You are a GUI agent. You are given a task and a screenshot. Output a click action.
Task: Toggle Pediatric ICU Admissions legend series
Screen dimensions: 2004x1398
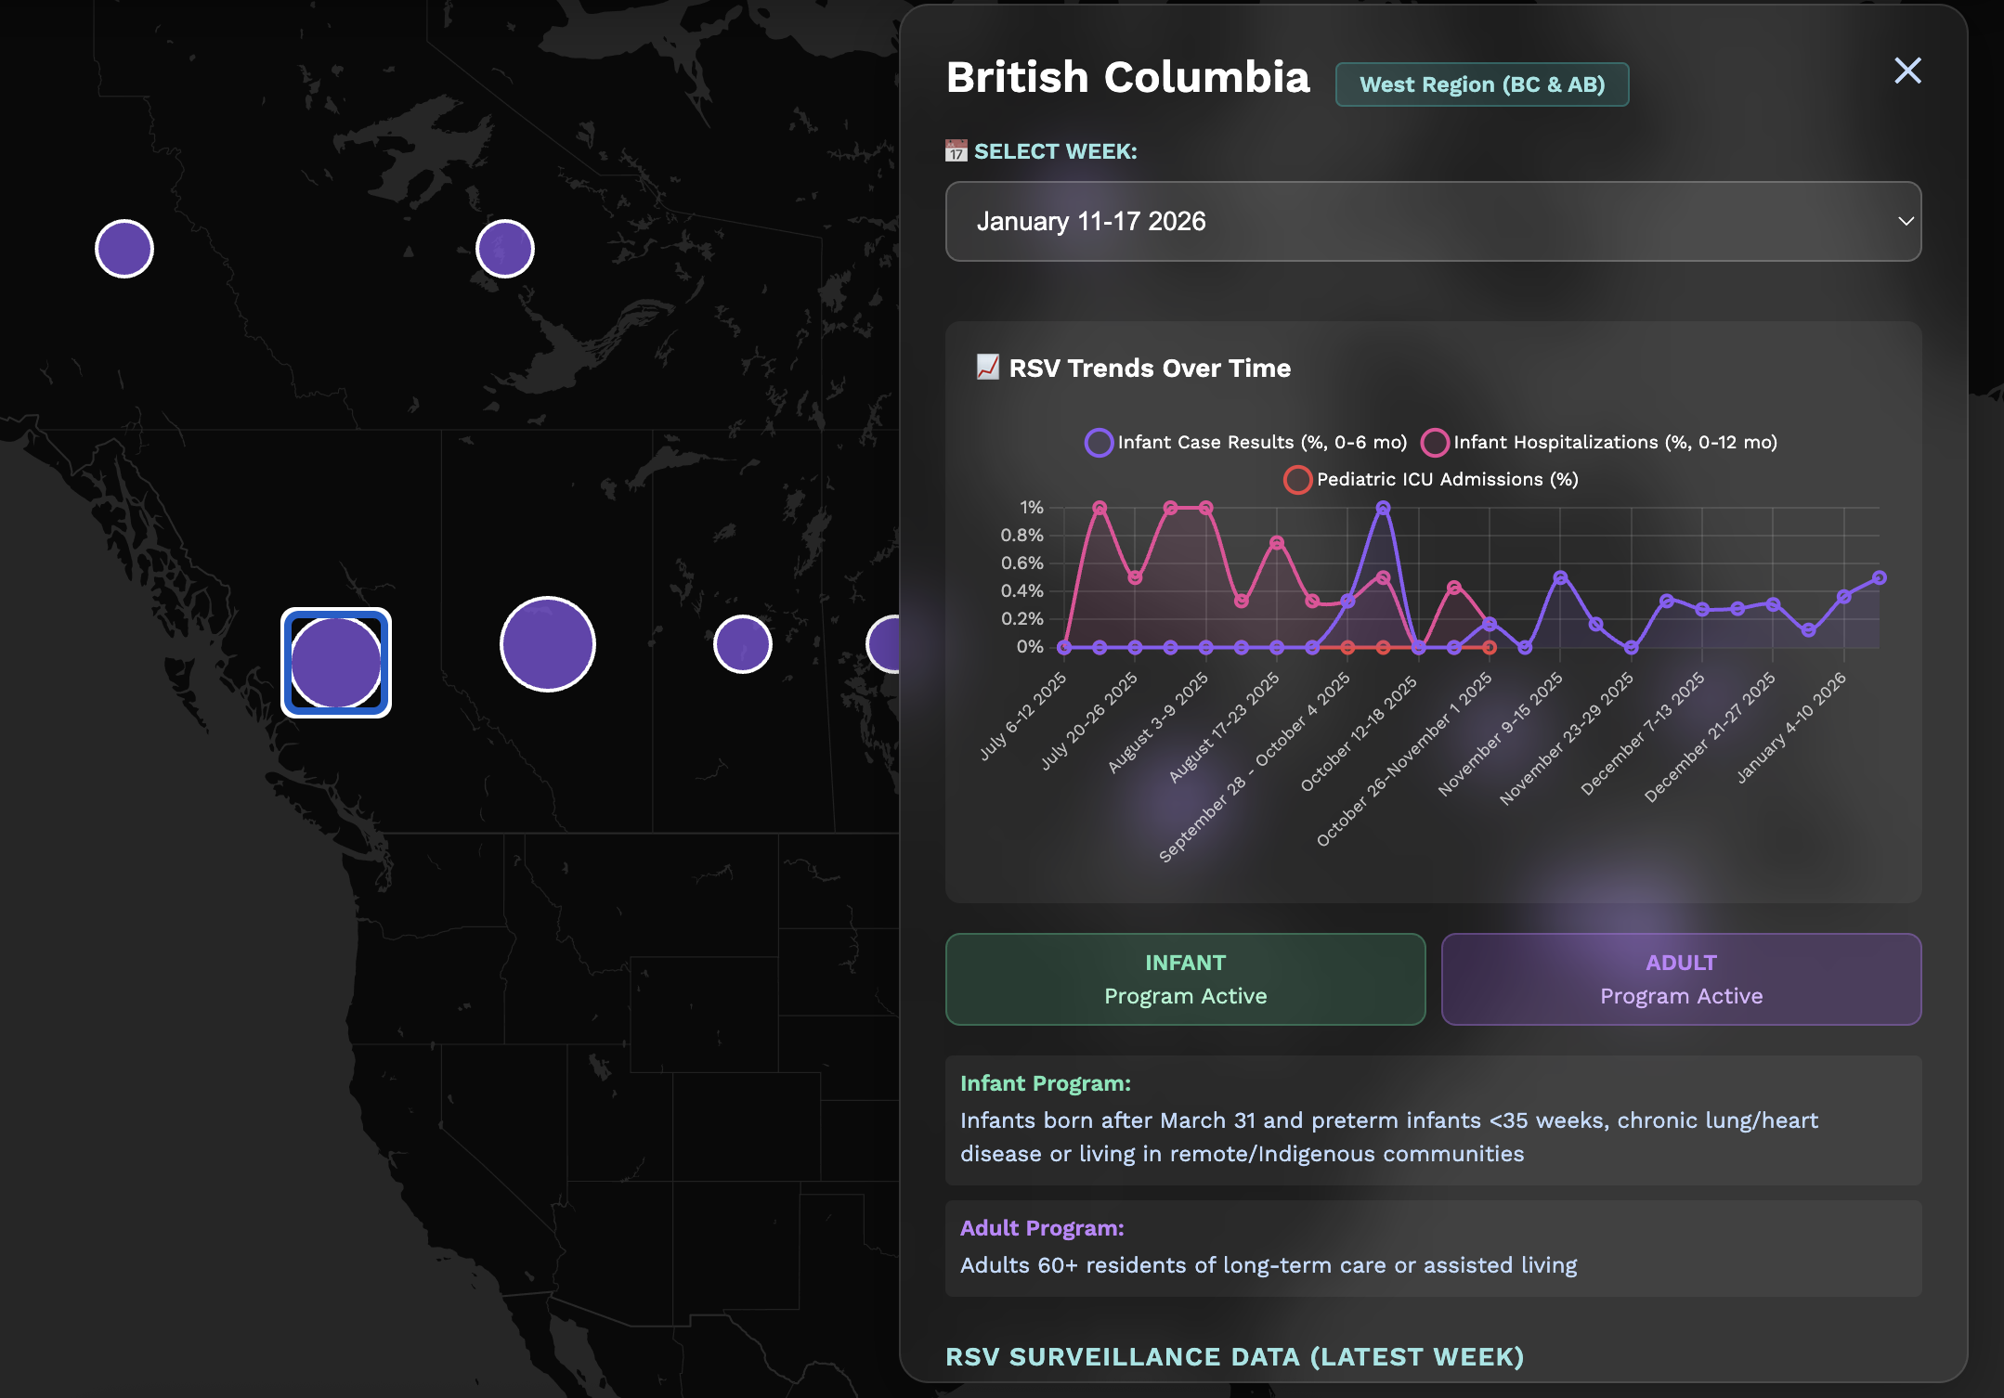click(x=1431, y=480)
